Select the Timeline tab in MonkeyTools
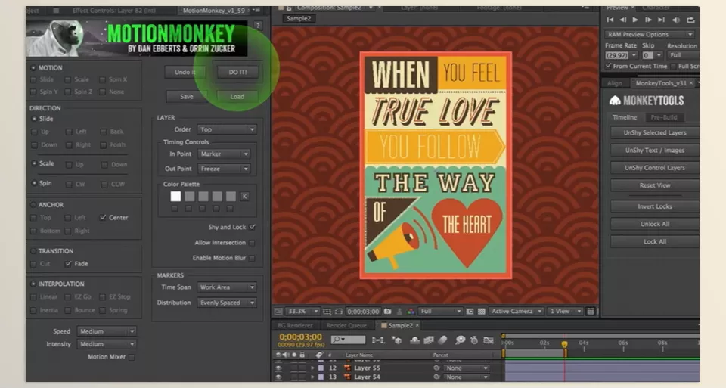Screen dimensions: 726x388 [x=625, y=117]
